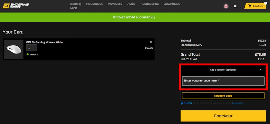Click the PayPal logo

point(187,103)
